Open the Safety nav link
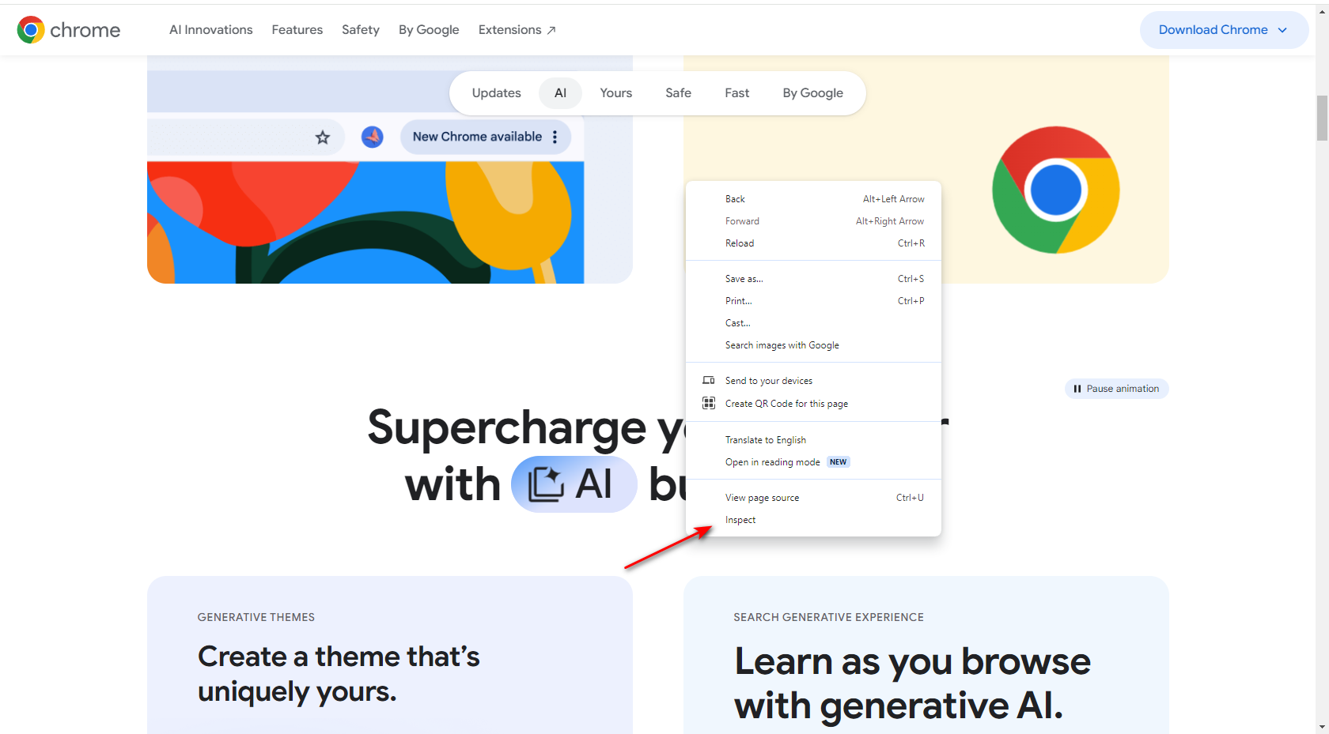 point(360,30)
